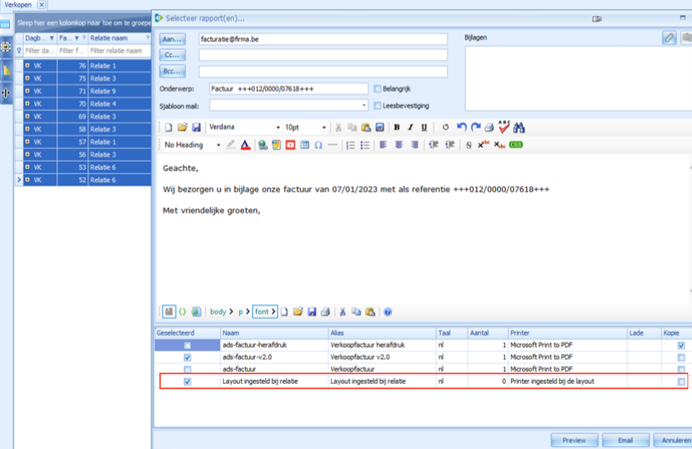This screenshot has width=692, height=449.
Task: Expand the VK 71 Relatie 9 row
Action: [x=28, y=91]
